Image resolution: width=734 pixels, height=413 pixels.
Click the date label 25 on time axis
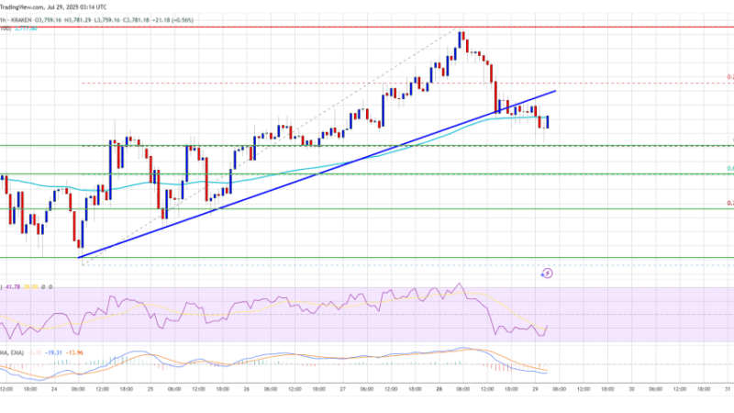click(x=150, y=389)
